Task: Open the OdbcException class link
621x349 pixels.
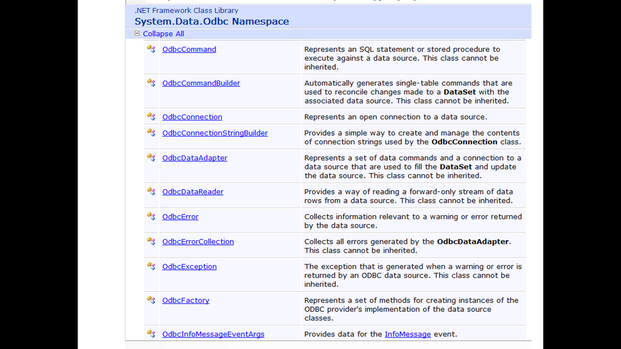Action: point(190,267)
